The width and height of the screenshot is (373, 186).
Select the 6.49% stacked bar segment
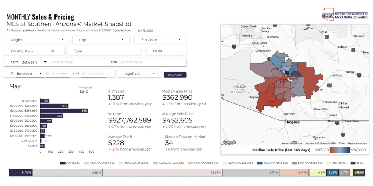[21, 173]
